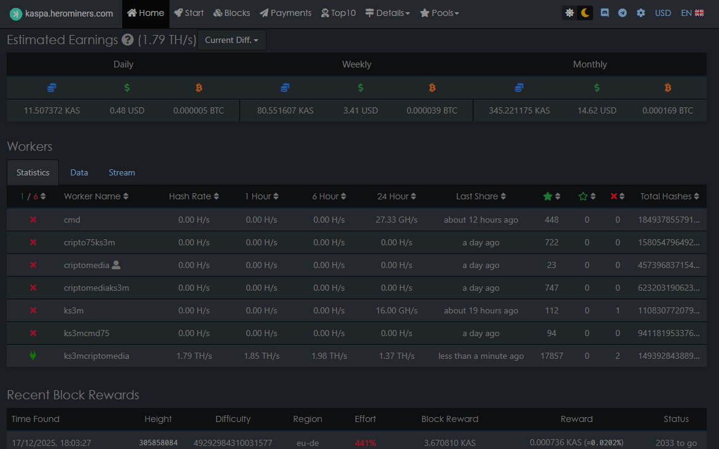Viewport: 719px width, 449px height.
Task: Sort by valid shares green star
Action: (x=551, y=196)
